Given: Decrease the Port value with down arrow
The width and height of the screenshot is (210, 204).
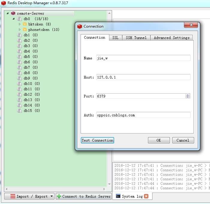Looking at the screenshot, I should coord(188,97).
